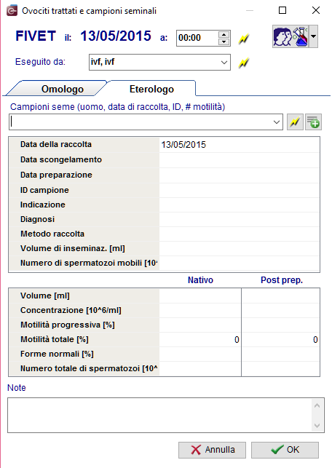
Task: Click the Post prep. Numero totale spermatozoi cell
Action: click(x=280, y=369)
